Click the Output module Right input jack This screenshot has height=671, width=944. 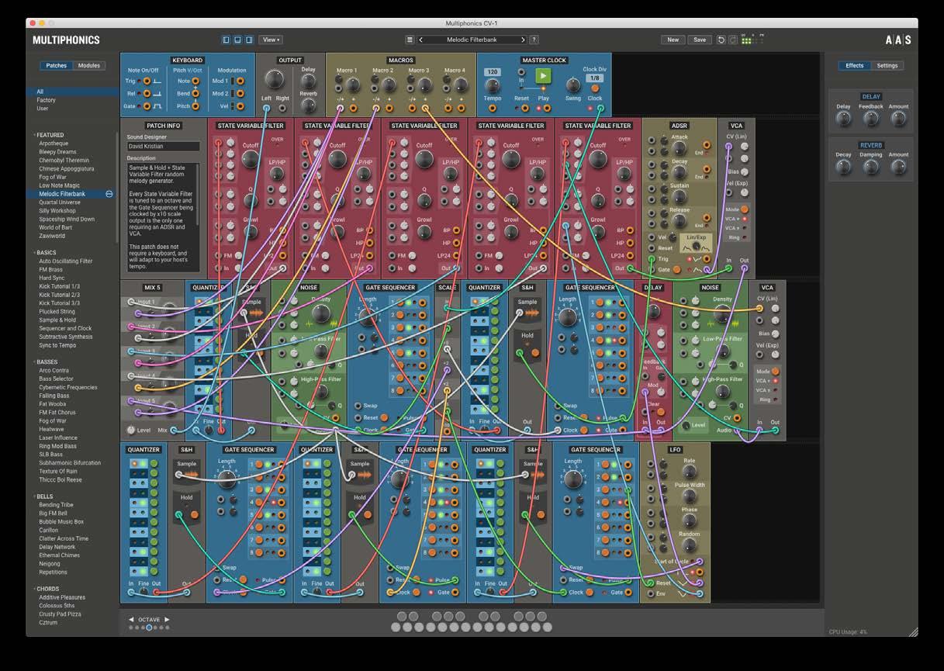pyautogui.click(x=282, y=108)
